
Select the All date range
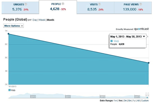[138, 101]
